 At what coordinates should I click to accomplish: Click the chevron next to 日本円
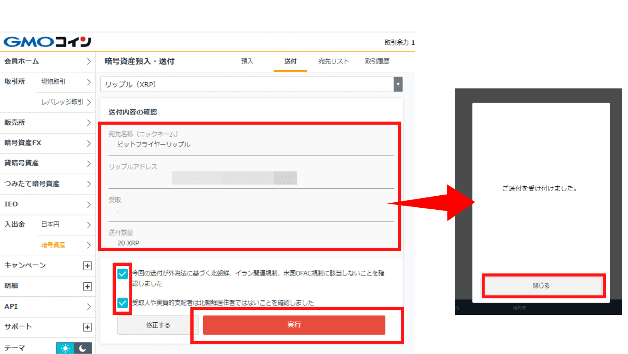(89, 225)
